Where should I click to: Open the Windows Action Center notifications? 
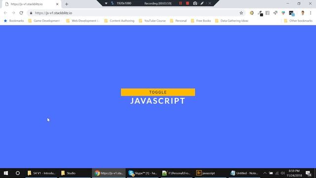point(308,174)
